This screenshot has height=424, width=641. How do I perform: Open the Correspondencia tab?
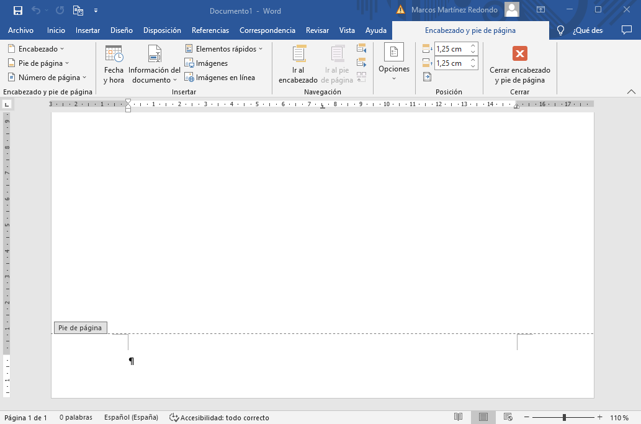coord(267,30)
